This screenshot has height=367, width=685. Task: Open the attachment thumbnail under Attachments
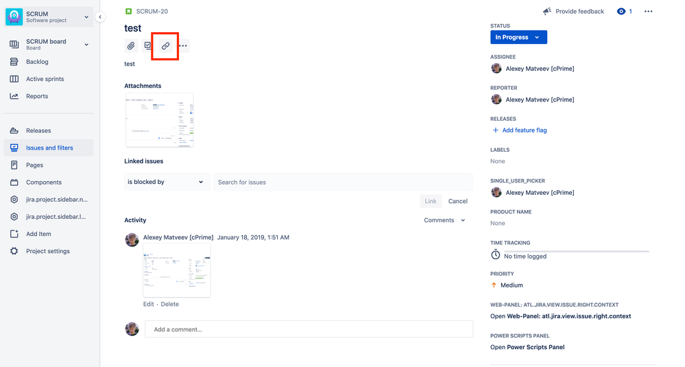point(160,120)
